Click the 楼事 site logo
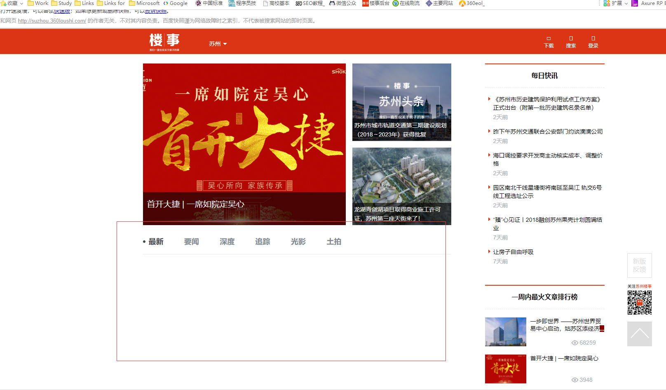Screen dimensions: 666x390 164,42
